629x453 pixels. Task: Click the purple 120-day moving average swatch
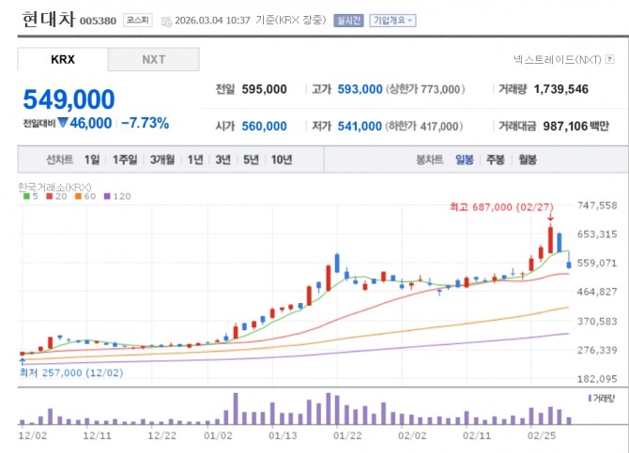tap(106, 197)
